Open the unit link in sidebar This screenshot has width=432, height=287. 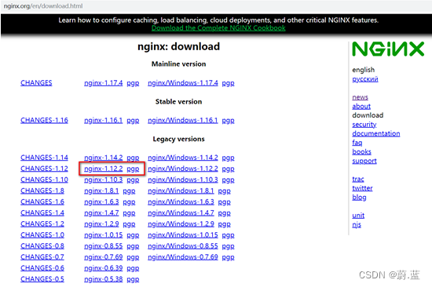pos(358,216)
